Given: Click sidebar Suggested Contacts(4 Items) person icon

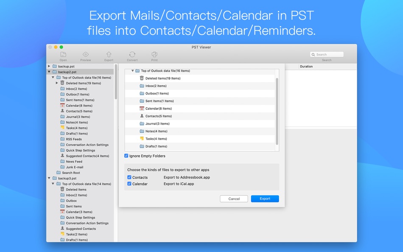Looking at the screenshot, I should (x=62, y=156).
